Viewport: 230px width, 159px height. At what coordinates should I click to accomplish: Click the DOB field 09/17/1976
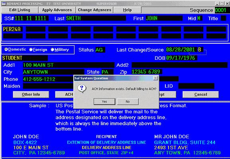(181, 58)
